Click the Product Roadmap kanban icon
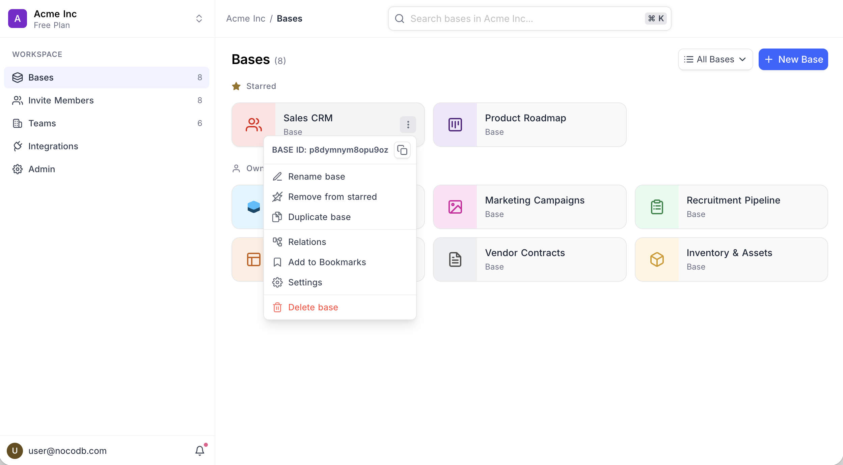 point(455,125)
